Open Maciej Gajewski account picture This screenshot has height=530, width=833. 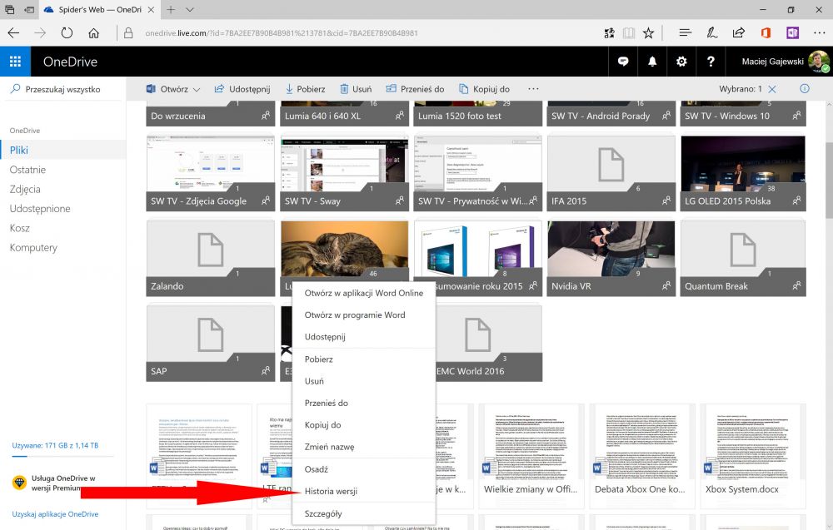pyautogui.click(x=819, y=62)
